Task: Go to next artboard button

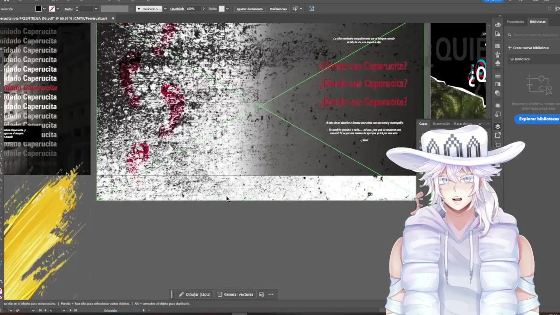Action: tap(71, 310)
